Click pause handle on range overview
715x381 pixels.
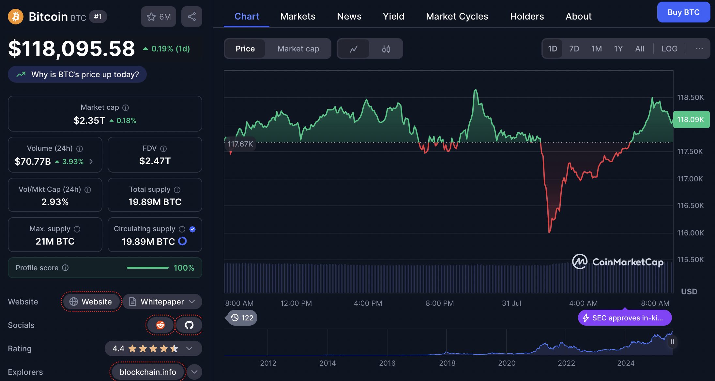(x=672, y=342)
